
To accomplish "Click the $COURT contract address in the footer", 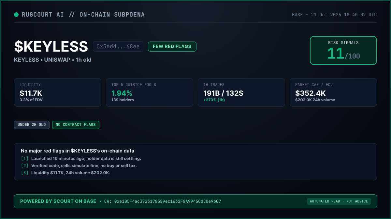I will click(167, 201).
